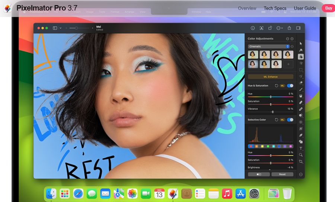335x202 pixels.
Task: Select the Rectangular Selection tool
Action: 301,70
